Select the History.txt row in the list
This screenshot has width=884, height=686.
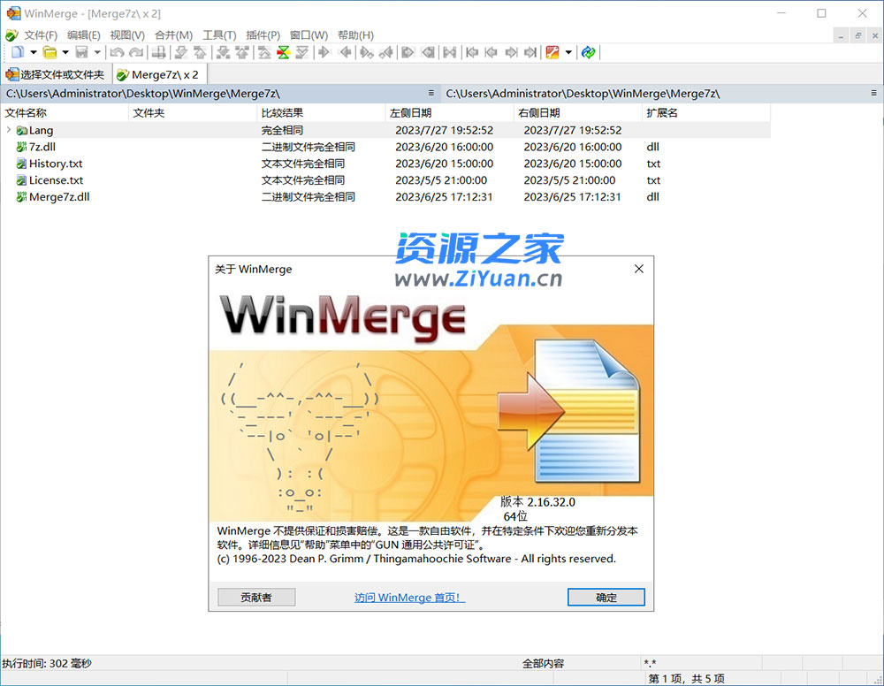coord(55,164)
